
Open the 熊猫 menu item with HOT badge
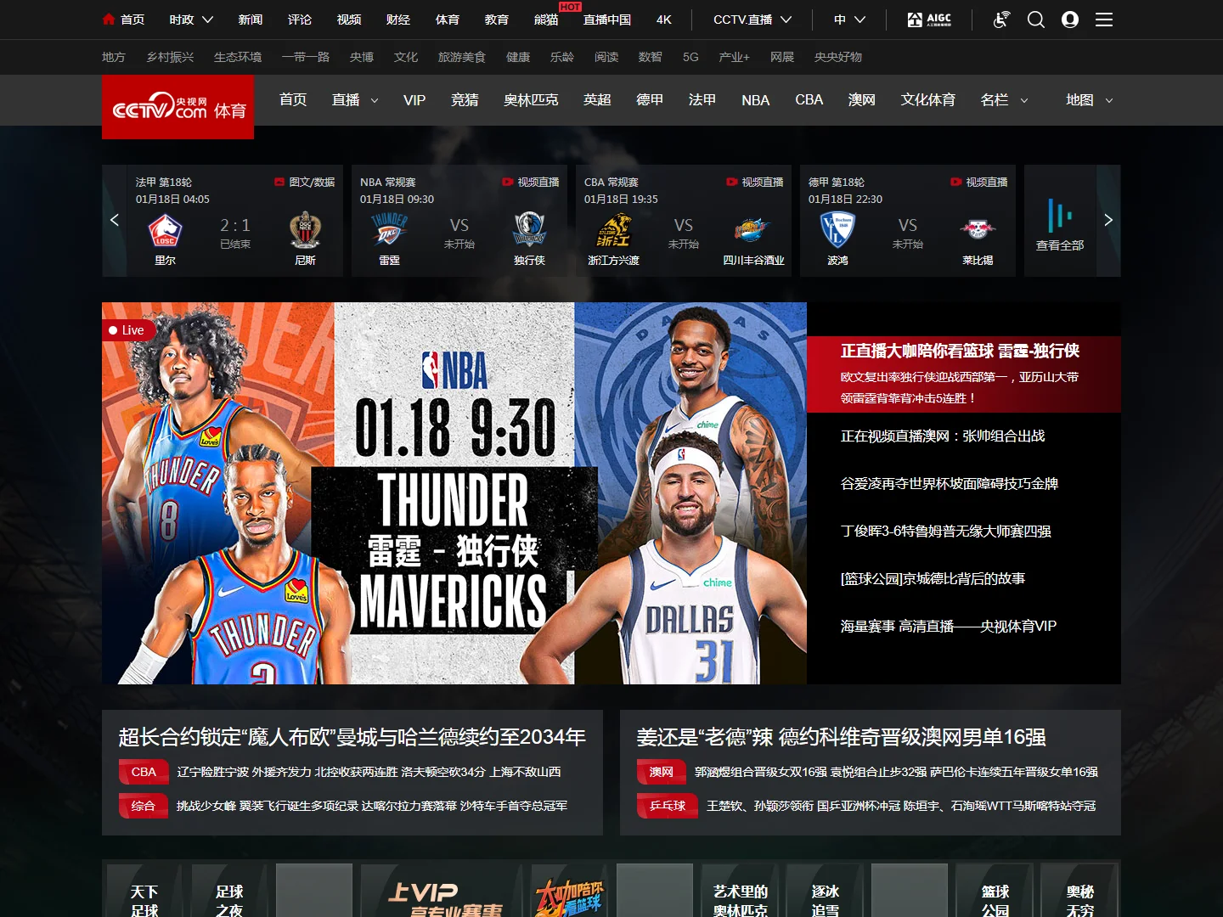(x=546, y=20)
